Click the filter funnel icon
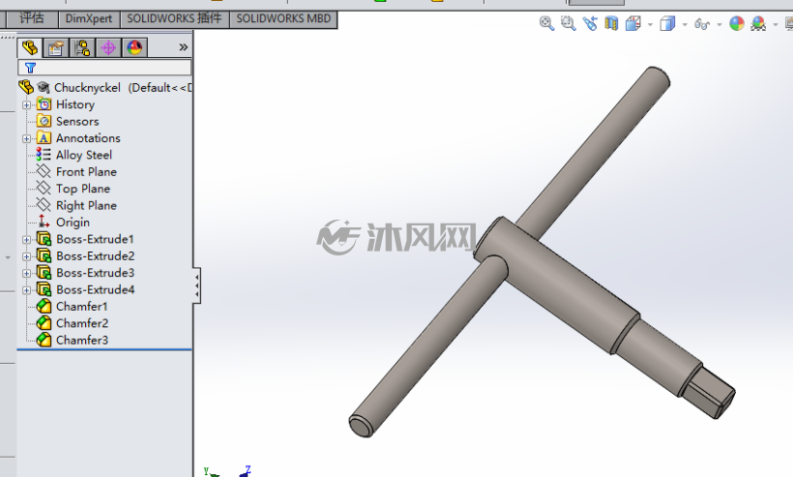Image resolution: width=793 pixels, height=477 pixels. tap(30, 68)
